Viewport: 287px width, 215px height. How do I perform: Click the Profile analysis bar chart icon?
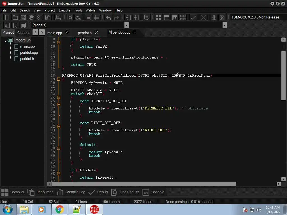[214, 18]
